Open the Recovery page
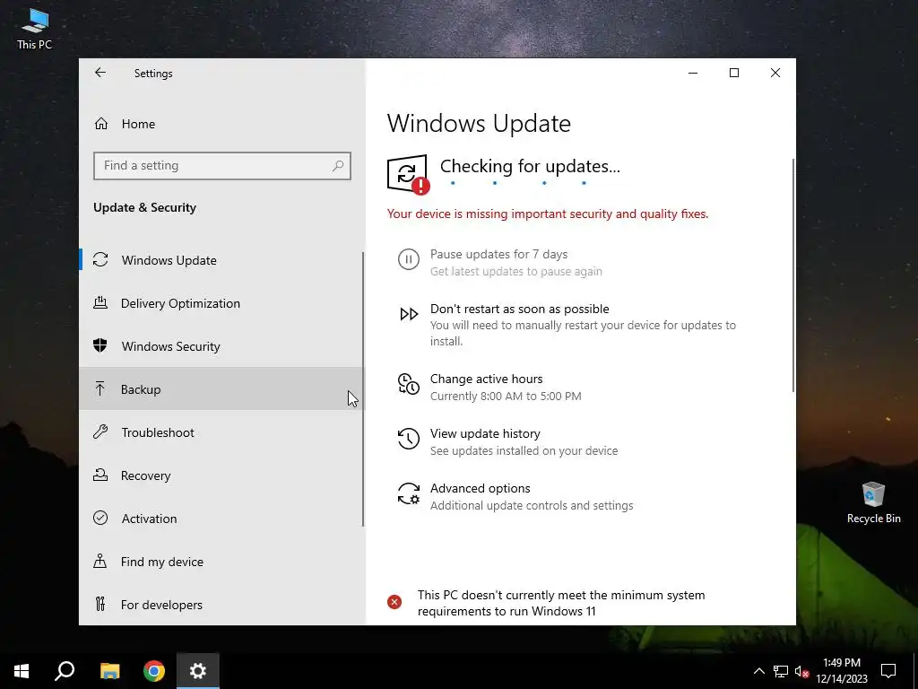Viewport: 918px width, 689px height. pos(221,475)
